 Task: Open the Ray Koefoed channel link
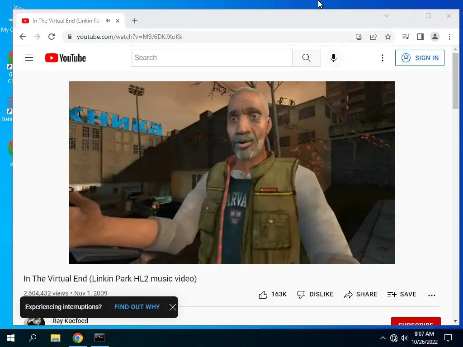70,321
